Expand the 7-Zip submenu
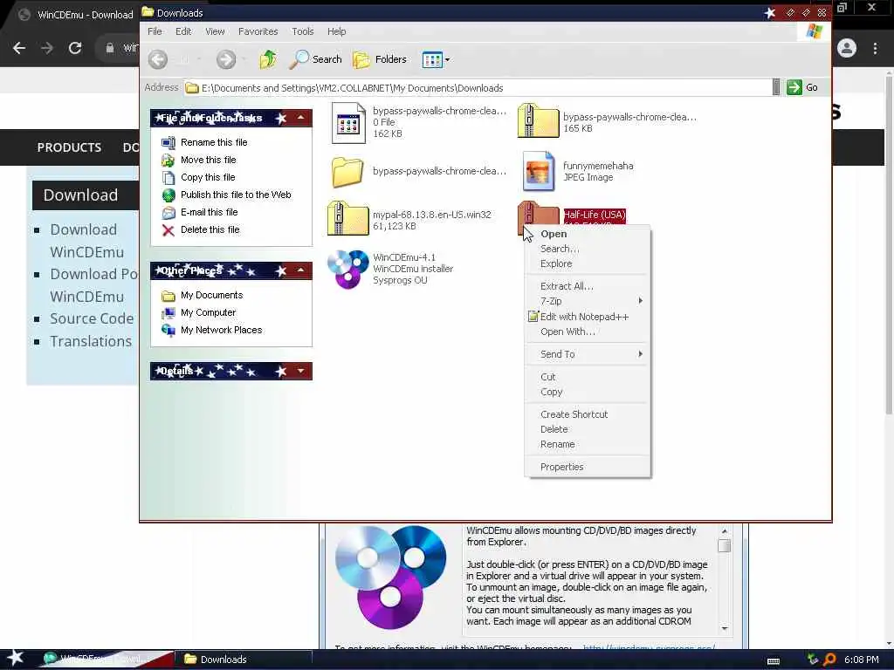Image resolution: width=894 pixels, height=670 pixels. 588,301
